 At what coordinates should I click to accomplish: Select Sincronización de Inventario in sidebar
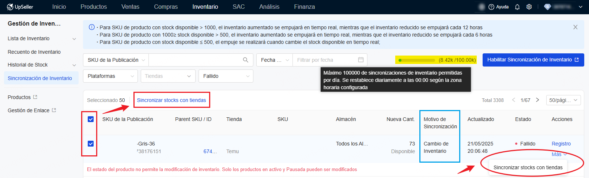41,78
